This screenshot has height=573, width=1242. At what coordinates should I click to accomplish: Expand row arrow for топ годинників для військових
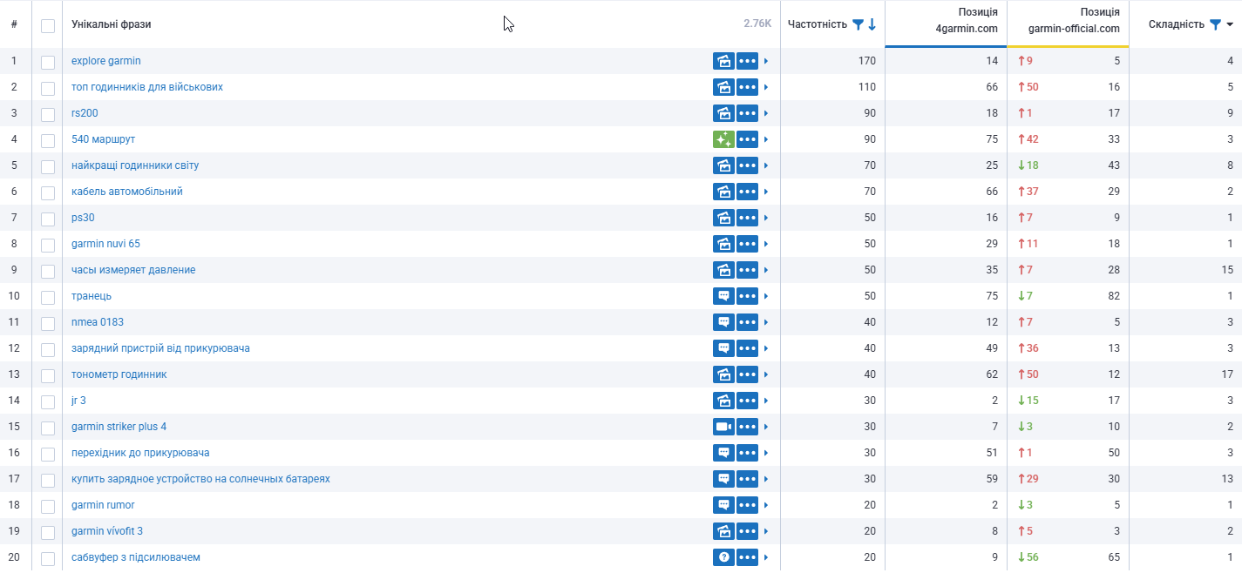pos(766,87)
